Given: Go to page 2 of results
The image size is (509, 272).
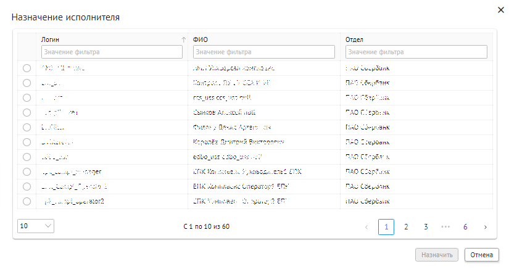Looking at the screenshot, I should pos(406,227).
